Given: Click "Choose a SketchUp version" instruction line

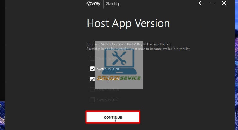Looking at the screenshot, I should pyautogui.click(x=129, y=44).
